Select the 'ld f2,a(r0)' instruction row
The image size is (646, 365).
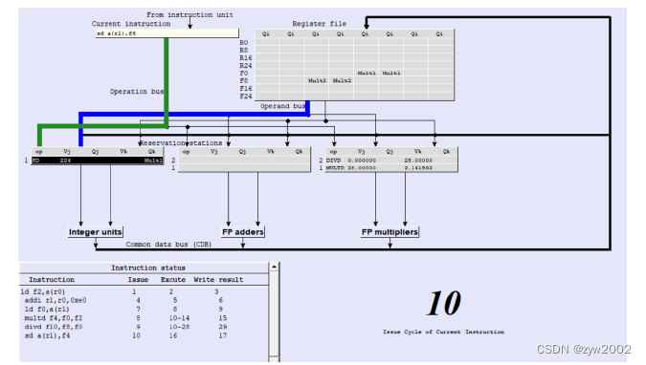pyautogui.click(x=145, y=291)
